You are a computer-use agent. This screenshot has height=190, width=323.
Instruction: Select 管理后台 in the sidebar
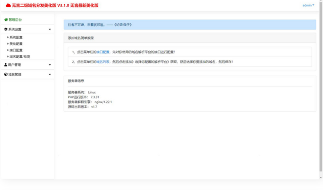coord(15,19)
